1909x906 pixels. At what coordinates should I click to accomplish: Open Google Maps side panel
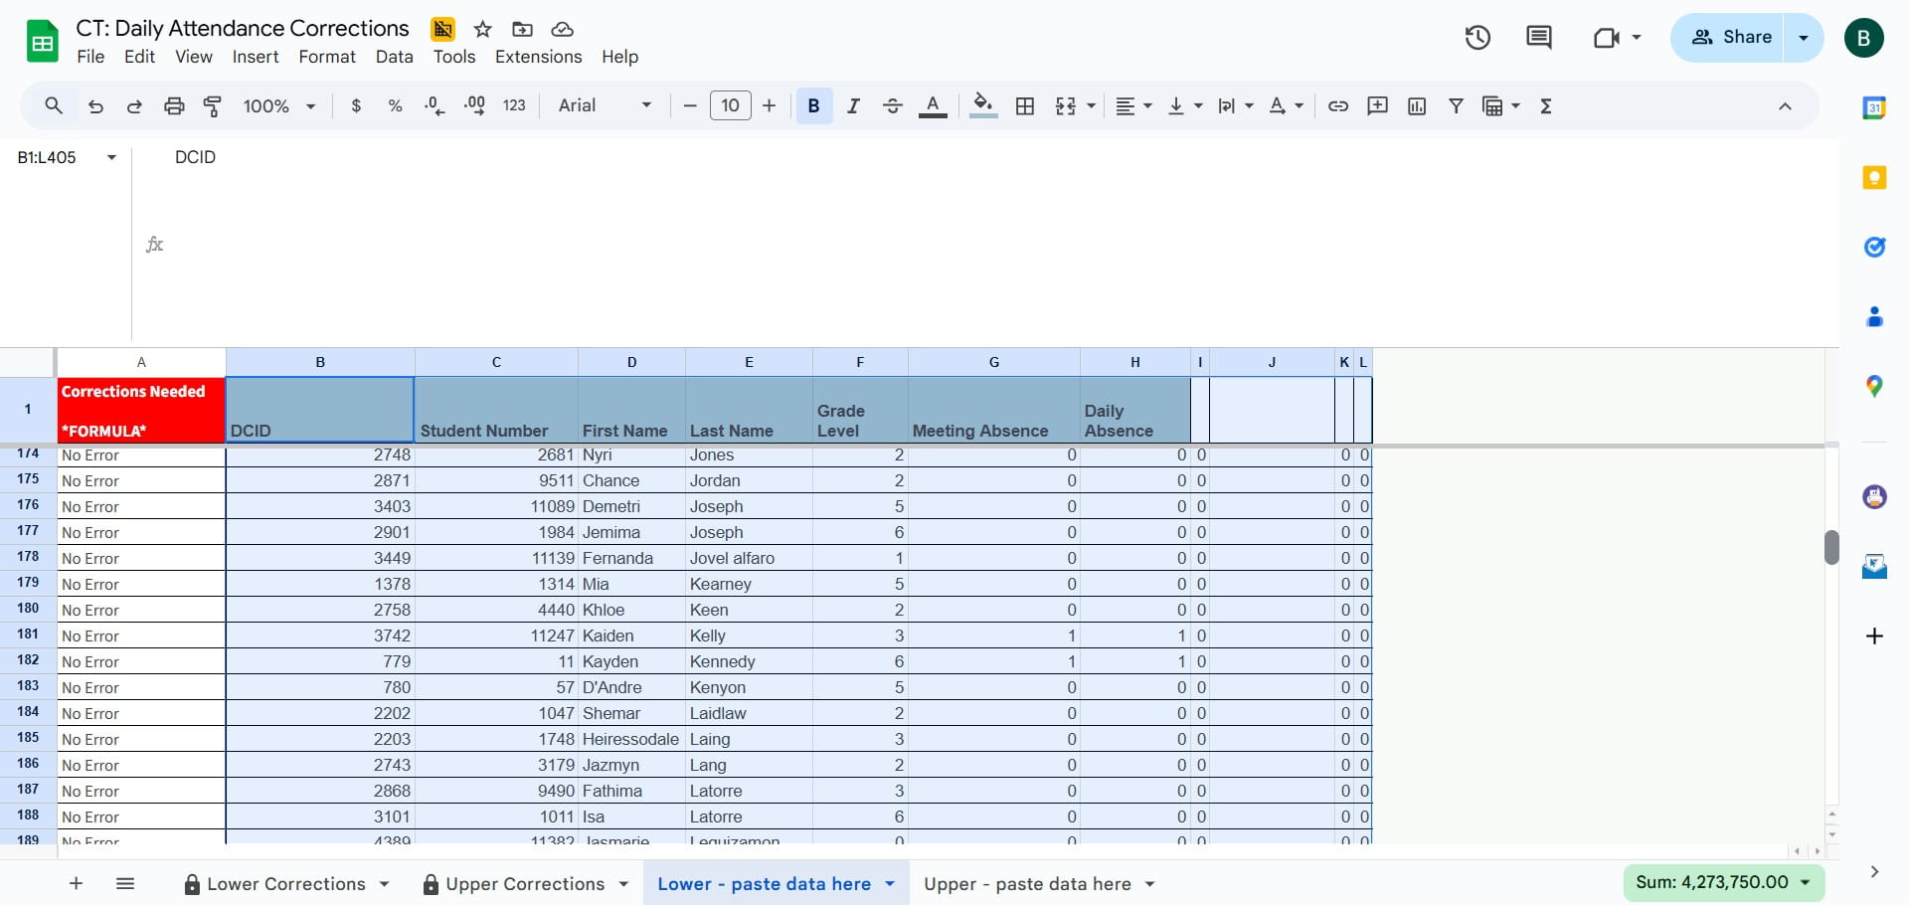click(x=1874, y=386)
